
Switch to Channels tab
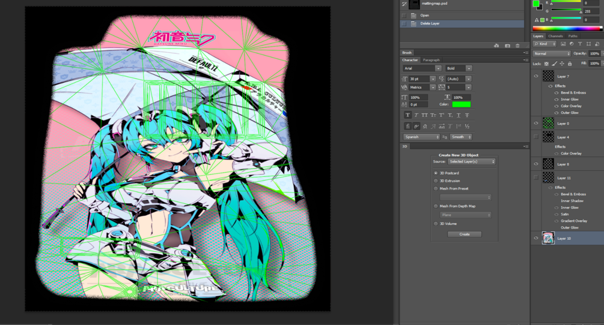tap(555, 36)
